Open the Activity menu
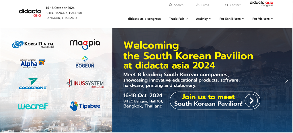 (202, 19)
